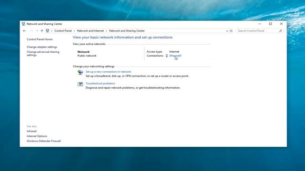Click the Troubleshoot problems icon

[80, 84]
